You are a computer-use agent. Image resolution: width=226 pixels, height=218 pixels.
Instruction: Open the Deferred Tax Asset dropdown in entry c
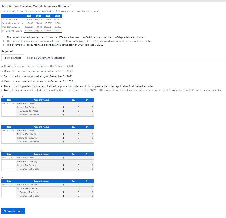[x=64, y=158]
